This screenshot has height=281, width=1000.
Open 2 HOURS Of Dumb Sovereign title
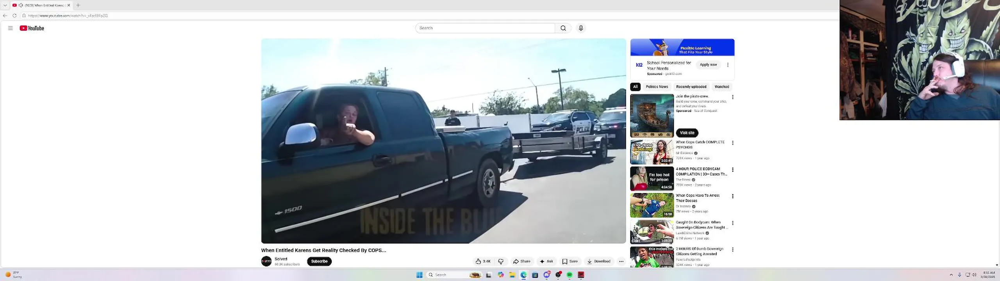point(699,251)
